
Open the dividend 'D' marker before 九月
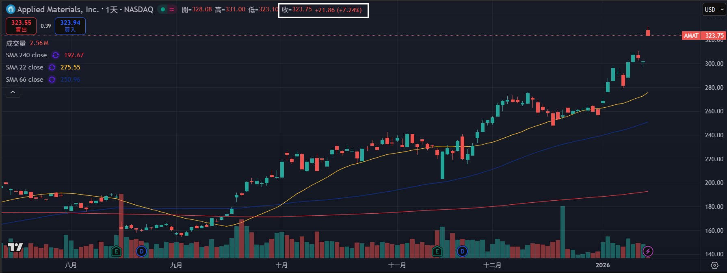[x=141, y=251]
